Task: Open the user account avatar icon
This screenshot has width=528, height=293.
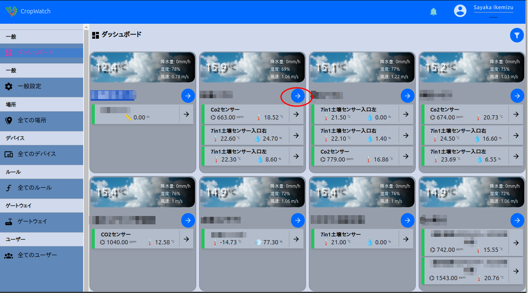Action: (x=460, y=11)
